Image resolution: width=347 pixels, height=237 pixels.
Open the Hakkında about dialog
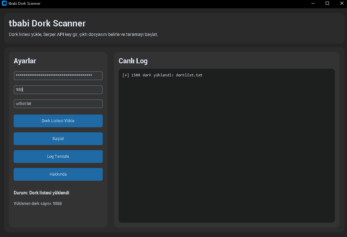click(58, 174)
